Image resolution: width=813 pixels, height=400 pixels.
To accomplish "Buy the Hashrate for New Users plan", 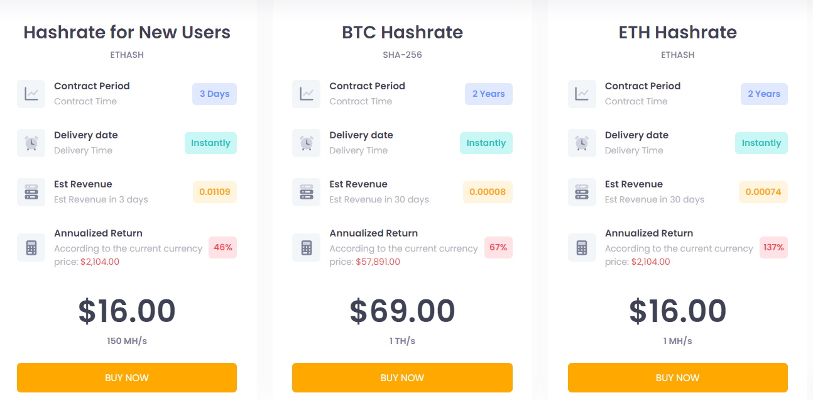I will [127, 377].
